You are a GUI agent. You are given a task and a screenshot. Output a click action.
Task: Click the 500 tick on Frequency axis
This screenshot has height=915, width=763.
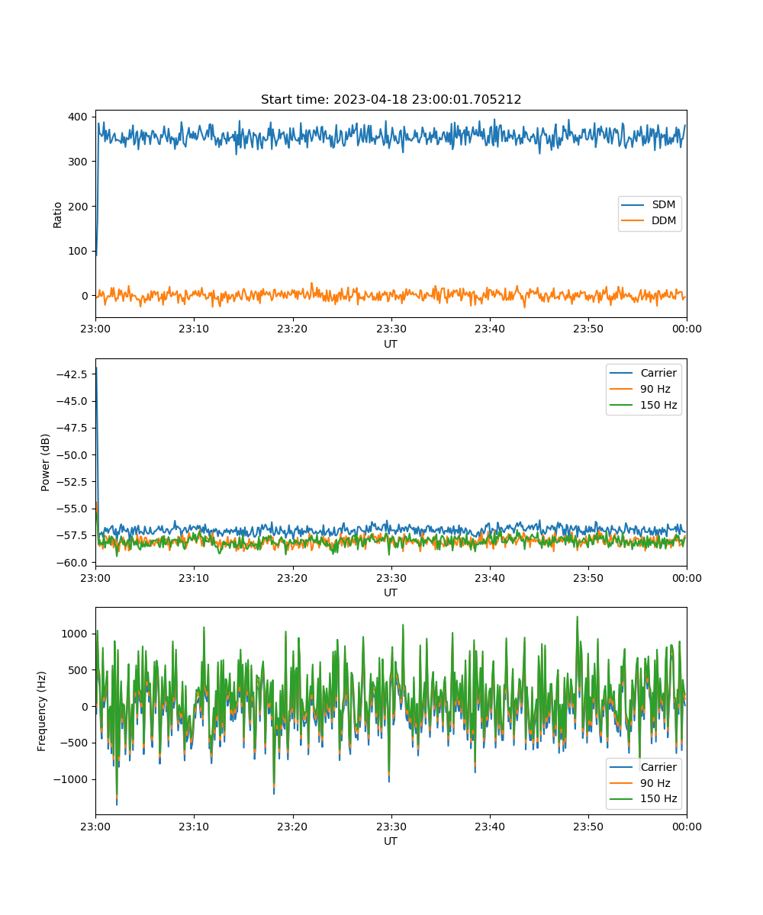click(79, 670)
